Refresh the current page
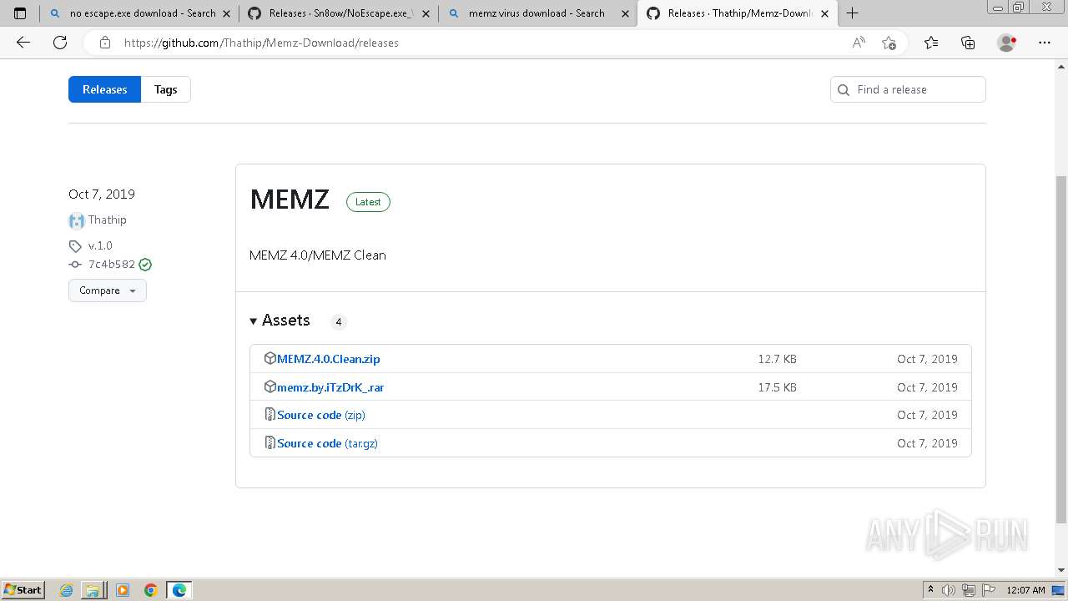 click(x=60, y=43)
